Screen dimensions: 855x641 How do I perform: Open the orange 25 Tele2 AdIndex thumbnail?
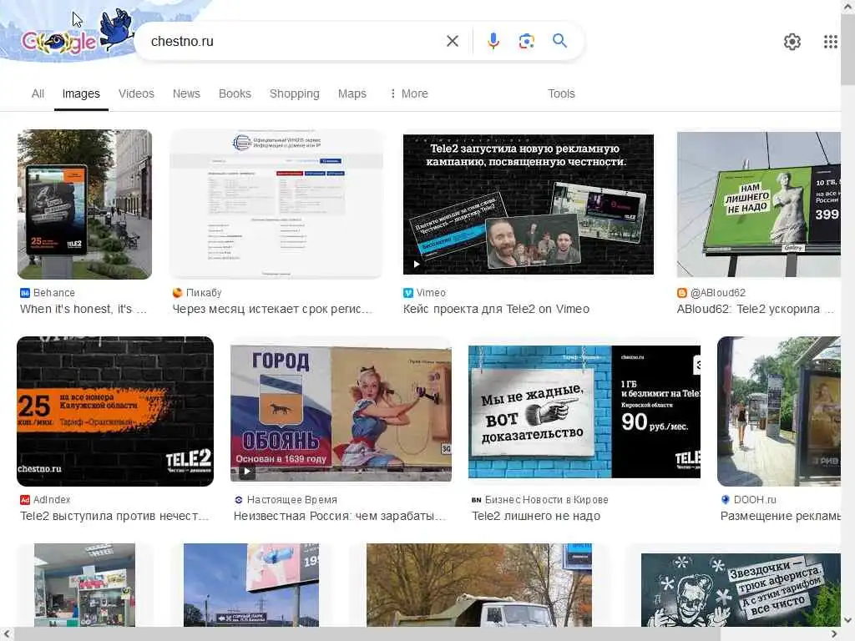(x=115, y=411)
